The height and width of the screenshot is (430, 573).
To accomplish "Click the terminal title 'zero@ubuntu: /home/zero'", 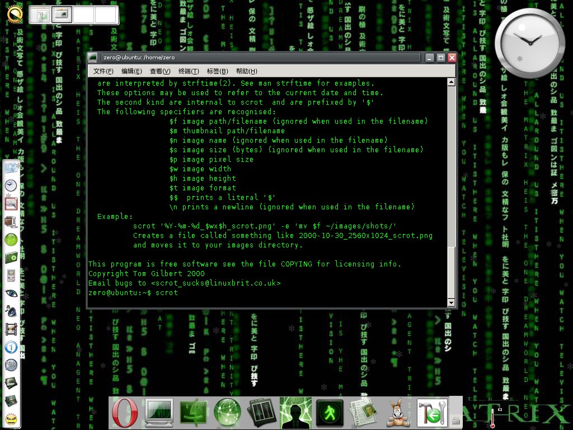I will 139,58.
